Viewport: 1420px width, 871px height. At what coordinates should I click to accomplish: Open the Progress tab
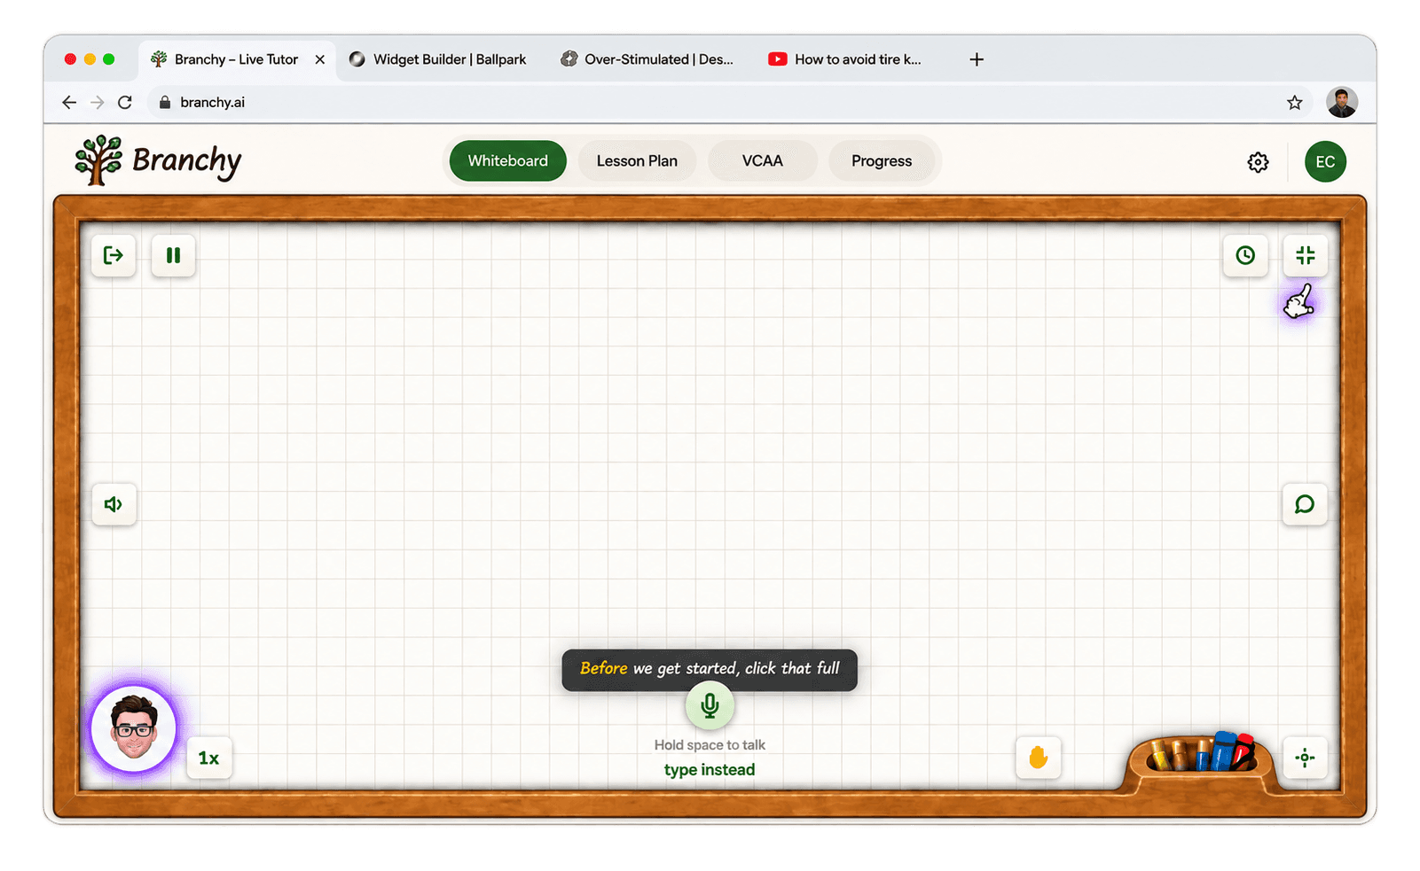pos(882,161)
